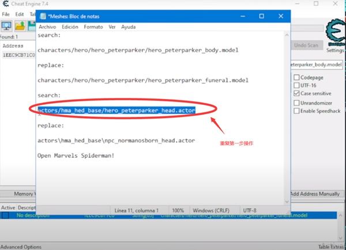
Task: Enable the Unrandomizer checkbox
Action: click(296, 103)
